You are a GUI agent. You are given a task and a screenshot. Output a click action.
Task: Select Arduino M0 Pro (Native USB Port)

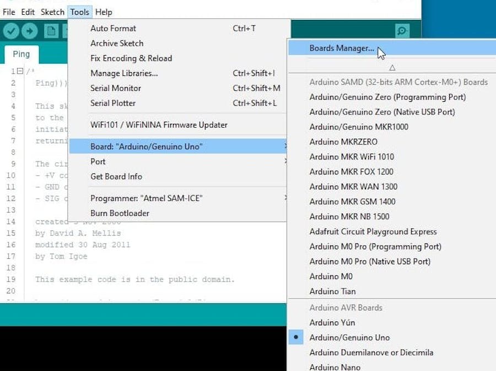pyautogui.click(x=392, y=261)
